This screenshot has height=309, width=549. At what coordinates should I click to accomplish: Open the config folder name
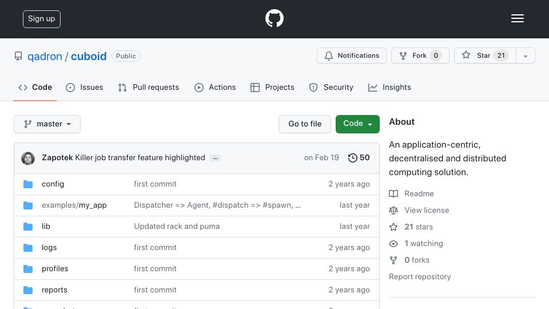(x=53, y=184)
